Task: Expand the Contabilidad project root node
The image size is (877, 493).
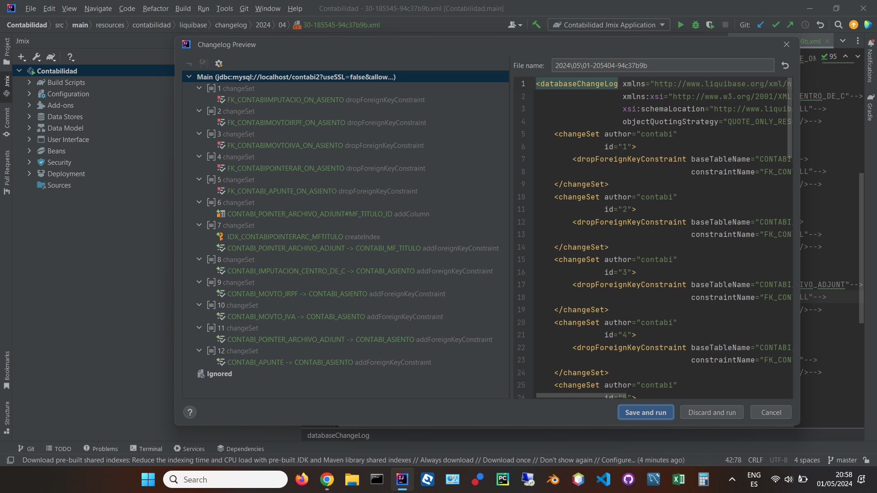Action: click(x=19, y=70)
